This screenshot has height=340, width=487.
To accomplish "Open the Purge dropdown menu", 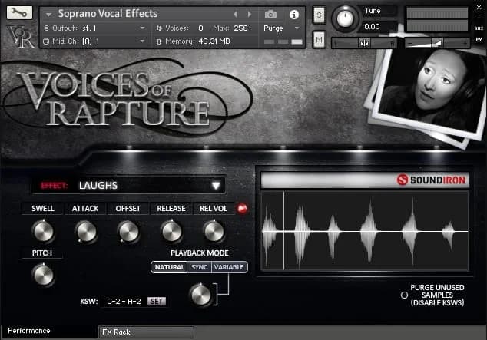I will point(281,28).
